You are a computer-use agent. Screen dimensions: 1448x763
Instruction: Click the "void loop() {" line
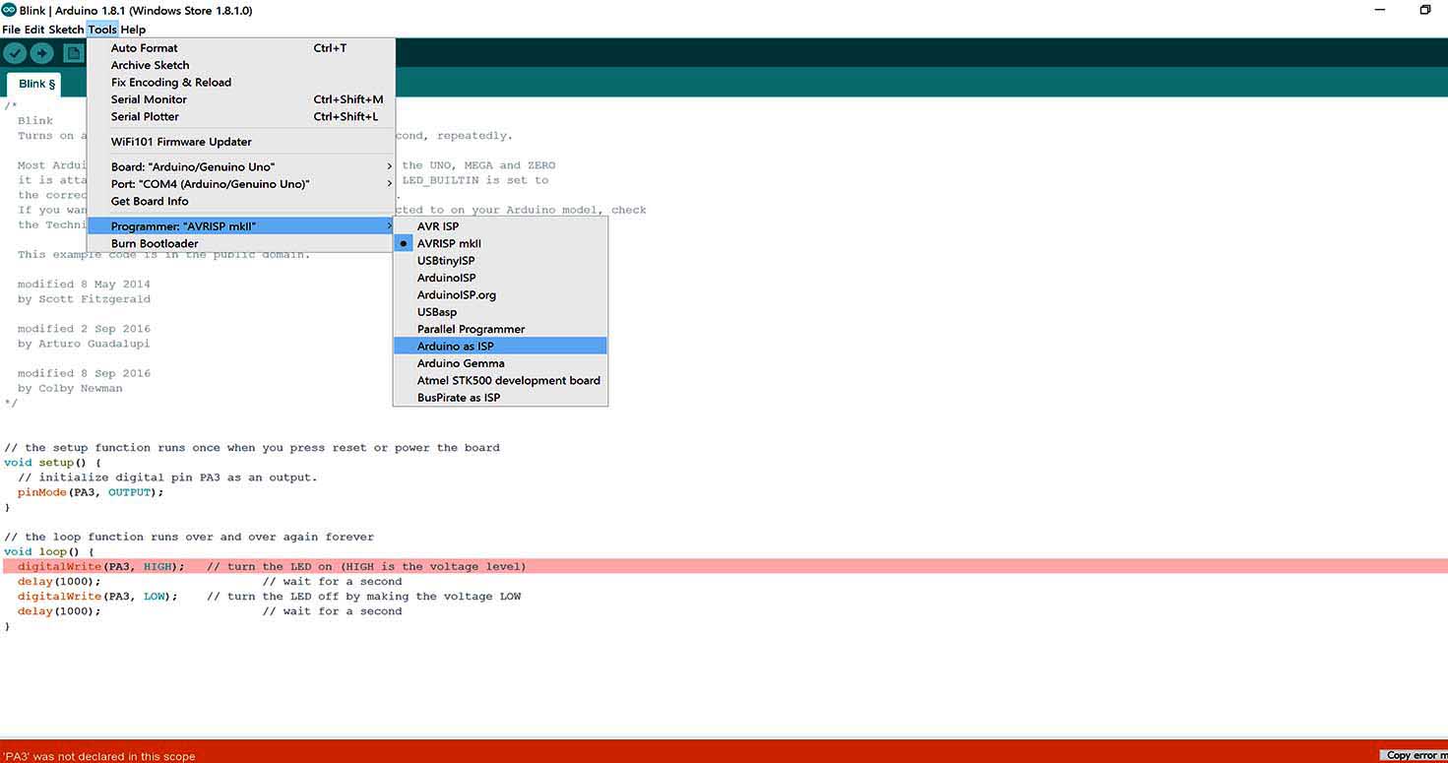49,551
